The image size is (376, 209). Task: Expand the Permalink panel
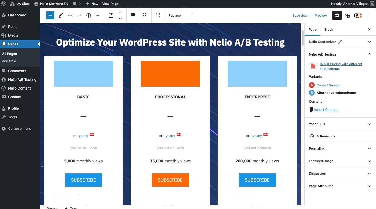pyautogui.click(x=340, y=148)
